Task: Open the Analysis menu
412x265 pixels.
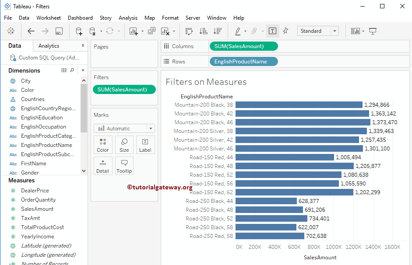Action: click(128, 18)
